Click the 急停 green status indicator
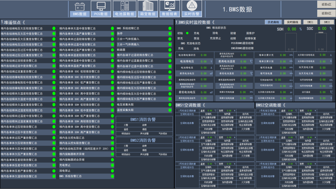 click(x=170, y=34)
